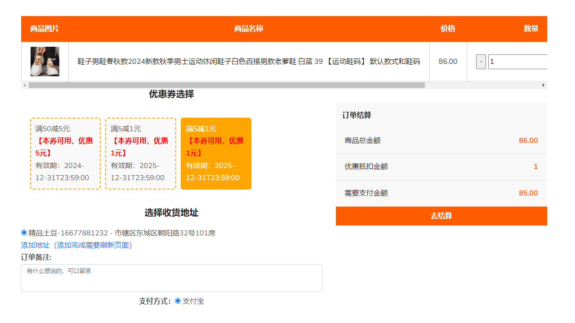Click the 需要支付金额 row in order summary

pyautogui.click(x=441, y=193)
